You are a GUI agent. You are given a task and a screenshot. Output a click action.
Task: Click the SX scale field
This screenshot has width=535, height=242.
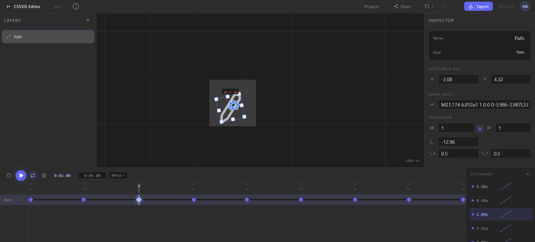pos(456,128)
